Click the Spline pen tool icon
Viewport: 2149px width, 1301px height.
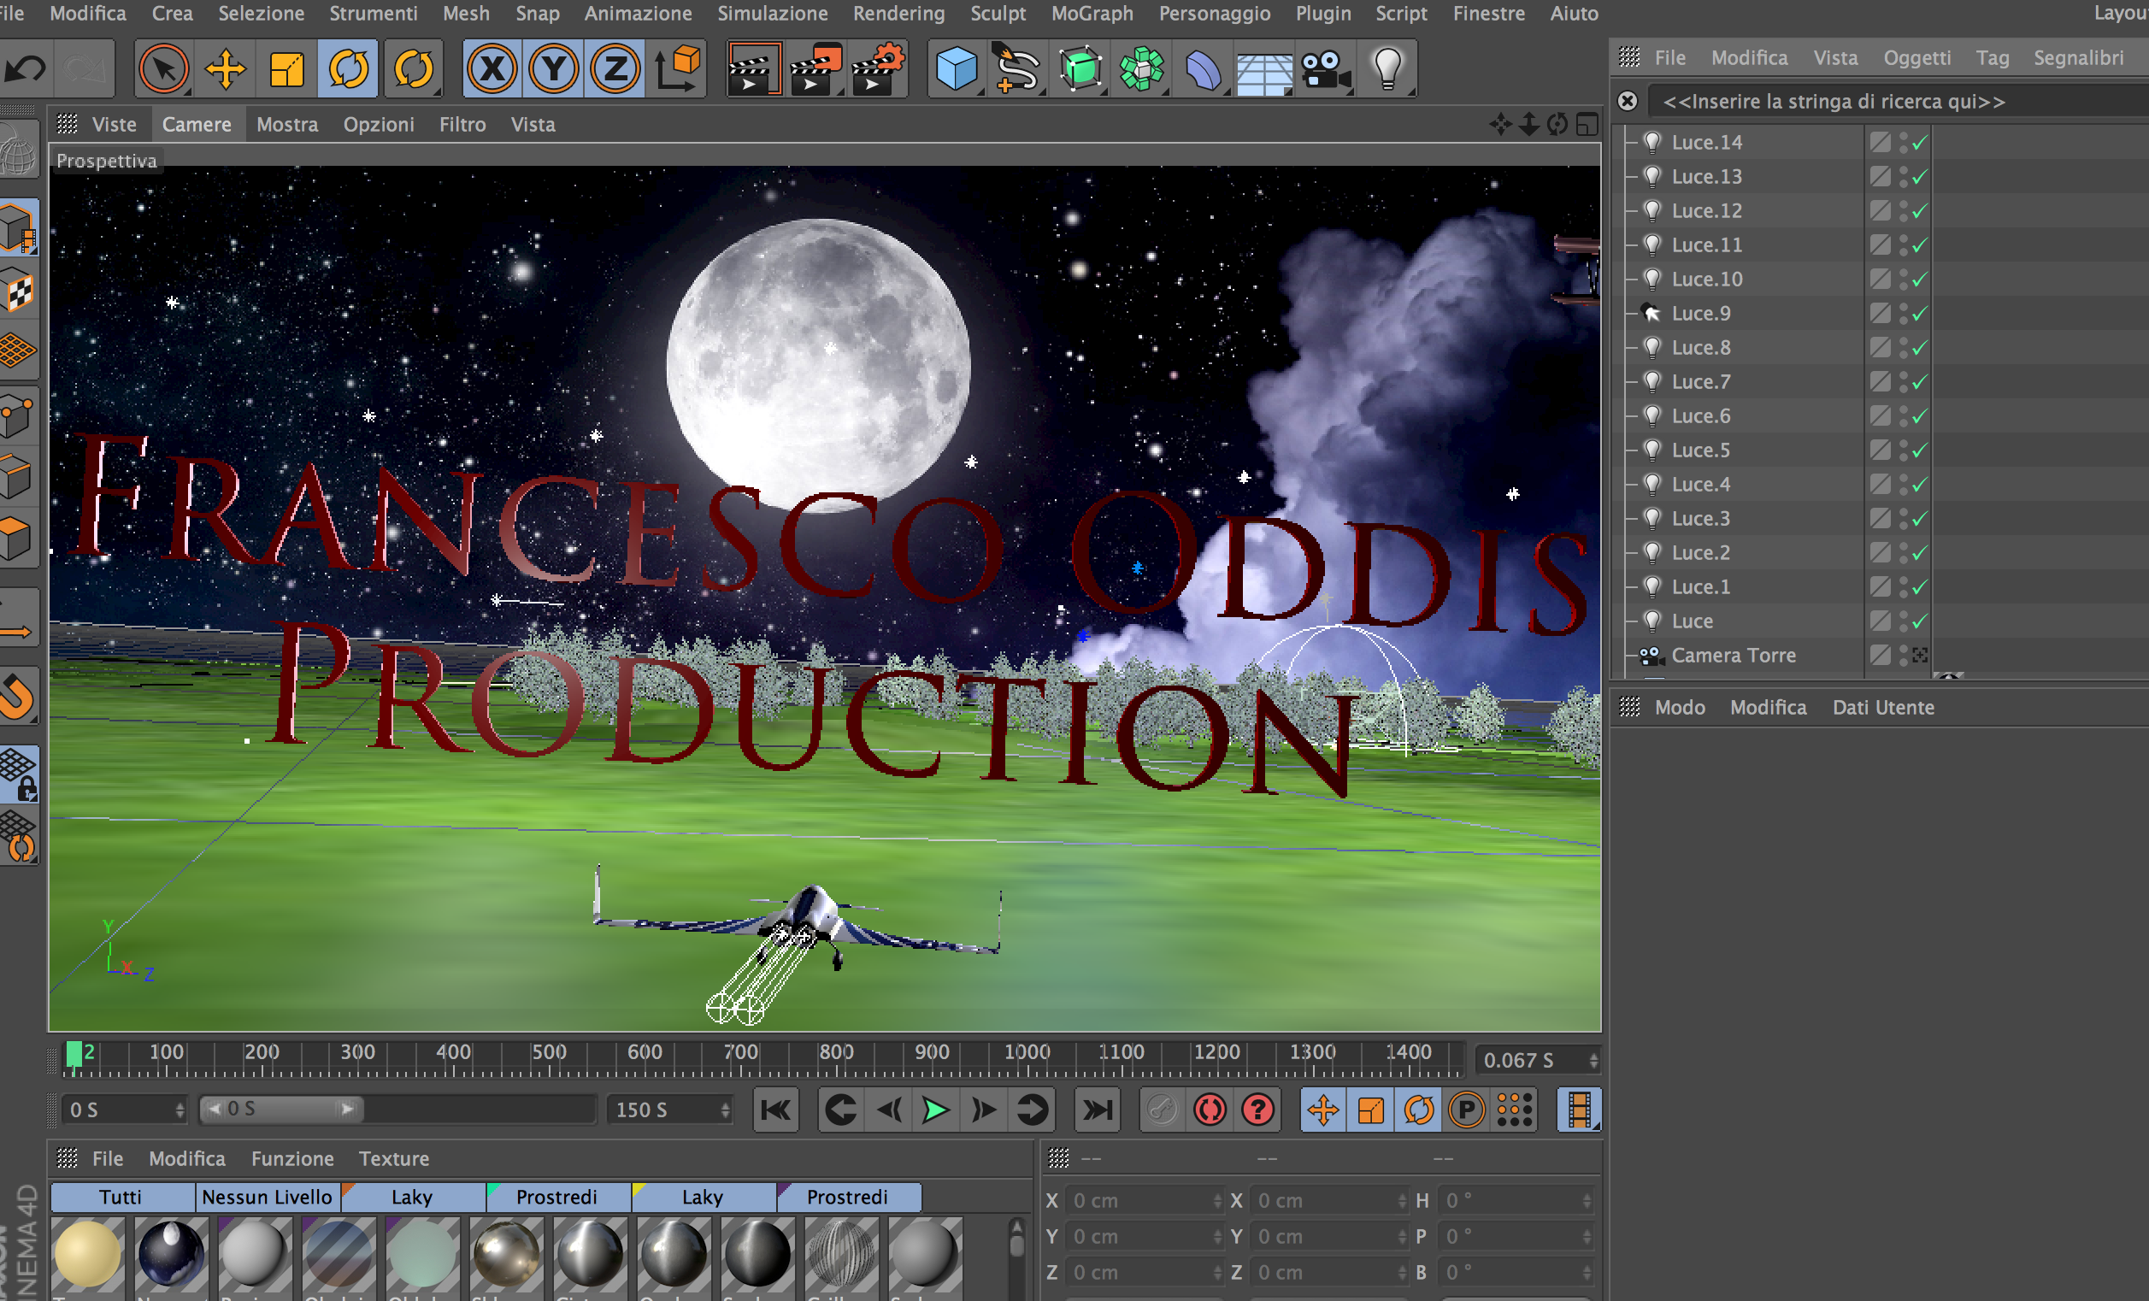pos(1017,69)
